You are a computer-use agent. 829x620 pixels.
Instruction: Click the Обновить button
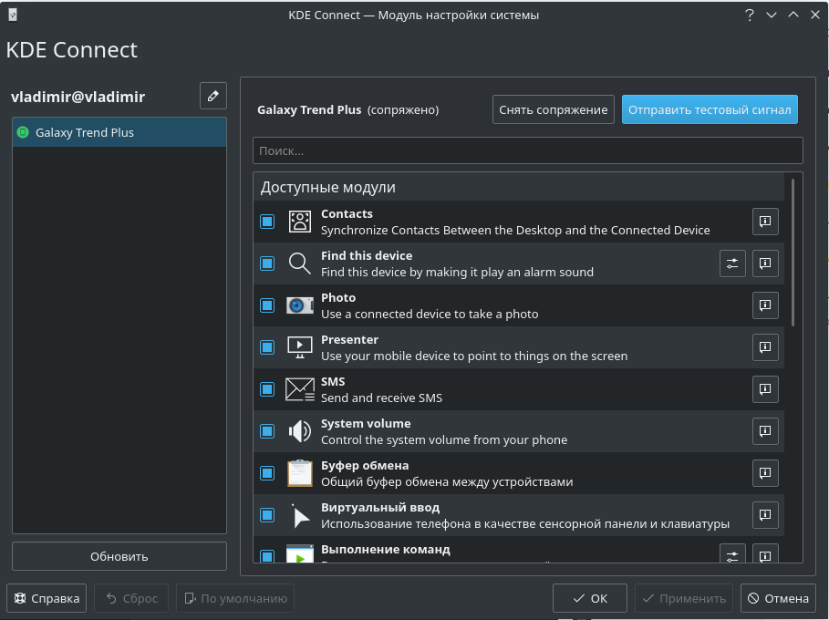click(x=119, y=555)
